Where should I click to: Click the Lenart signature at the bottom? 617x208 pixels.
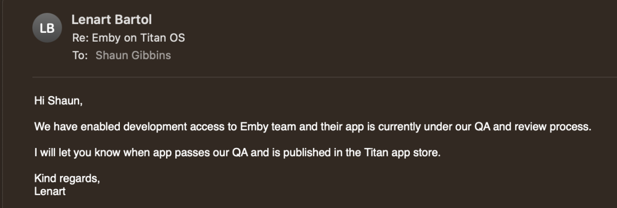50,191
